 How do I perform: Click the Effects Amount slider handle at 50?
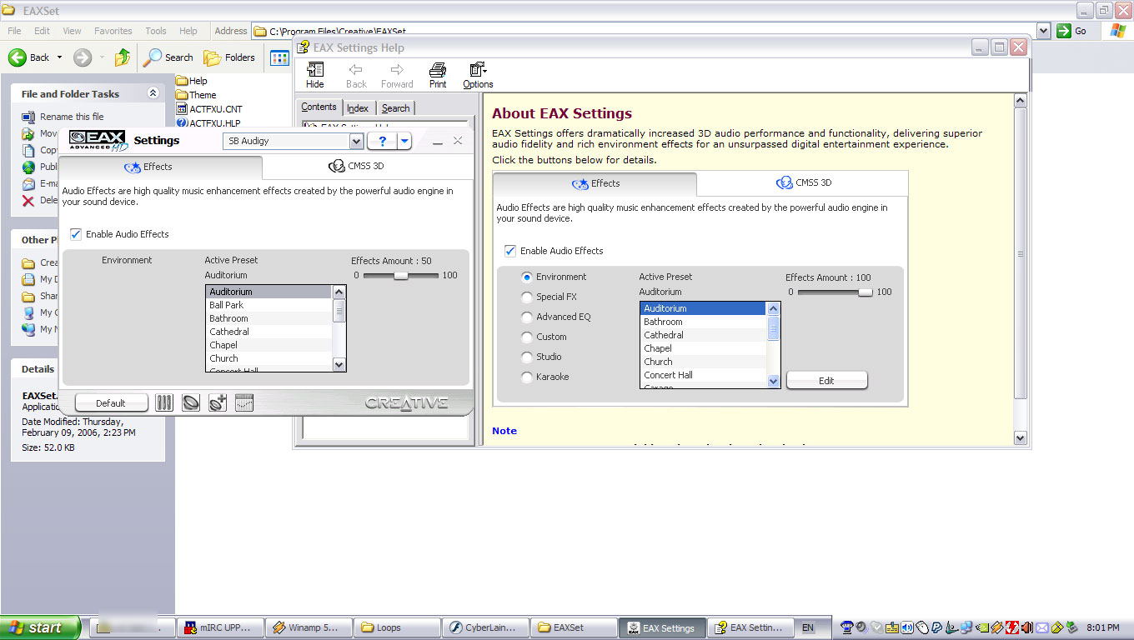[x=401, y=275]
